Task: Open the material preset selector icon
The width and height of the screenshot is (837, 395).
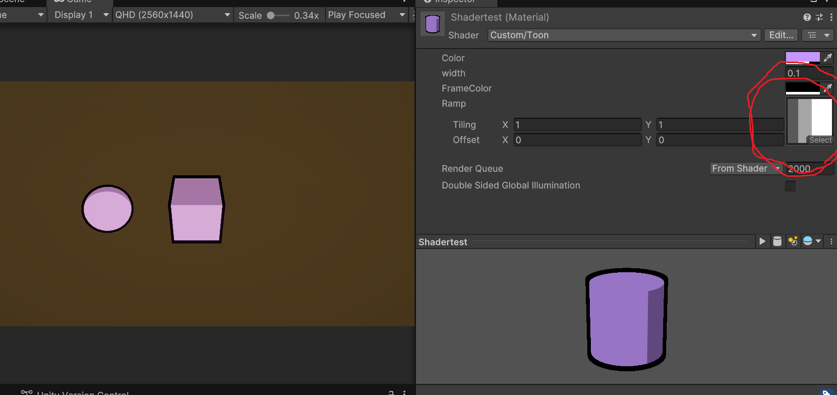Action: (819, 17)
